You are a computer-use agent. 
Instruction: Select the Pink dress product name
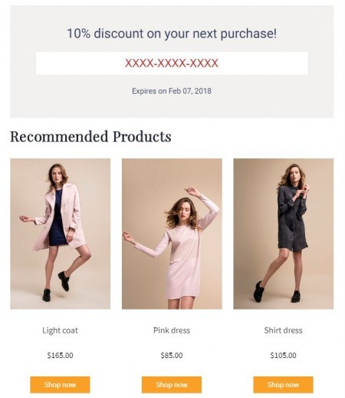tap(172, 330)
